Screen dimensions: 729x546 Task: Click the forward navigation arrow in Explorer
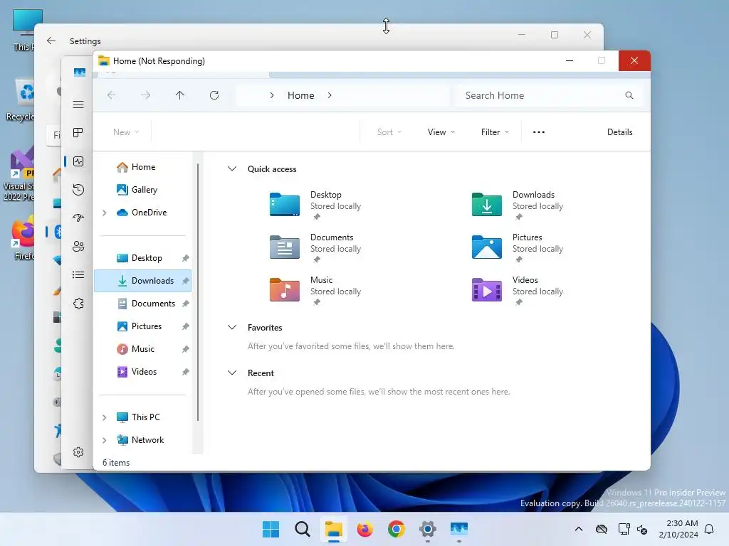click(145, 95)
